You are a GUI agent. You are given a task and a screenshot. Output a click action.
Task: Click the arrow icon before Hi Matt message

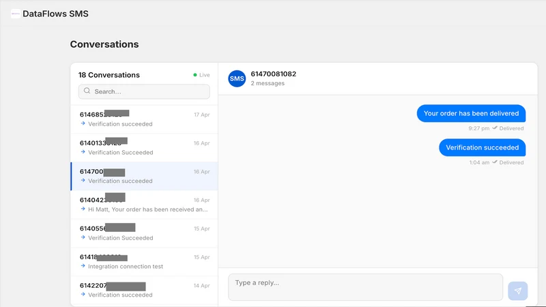point(83,209)
